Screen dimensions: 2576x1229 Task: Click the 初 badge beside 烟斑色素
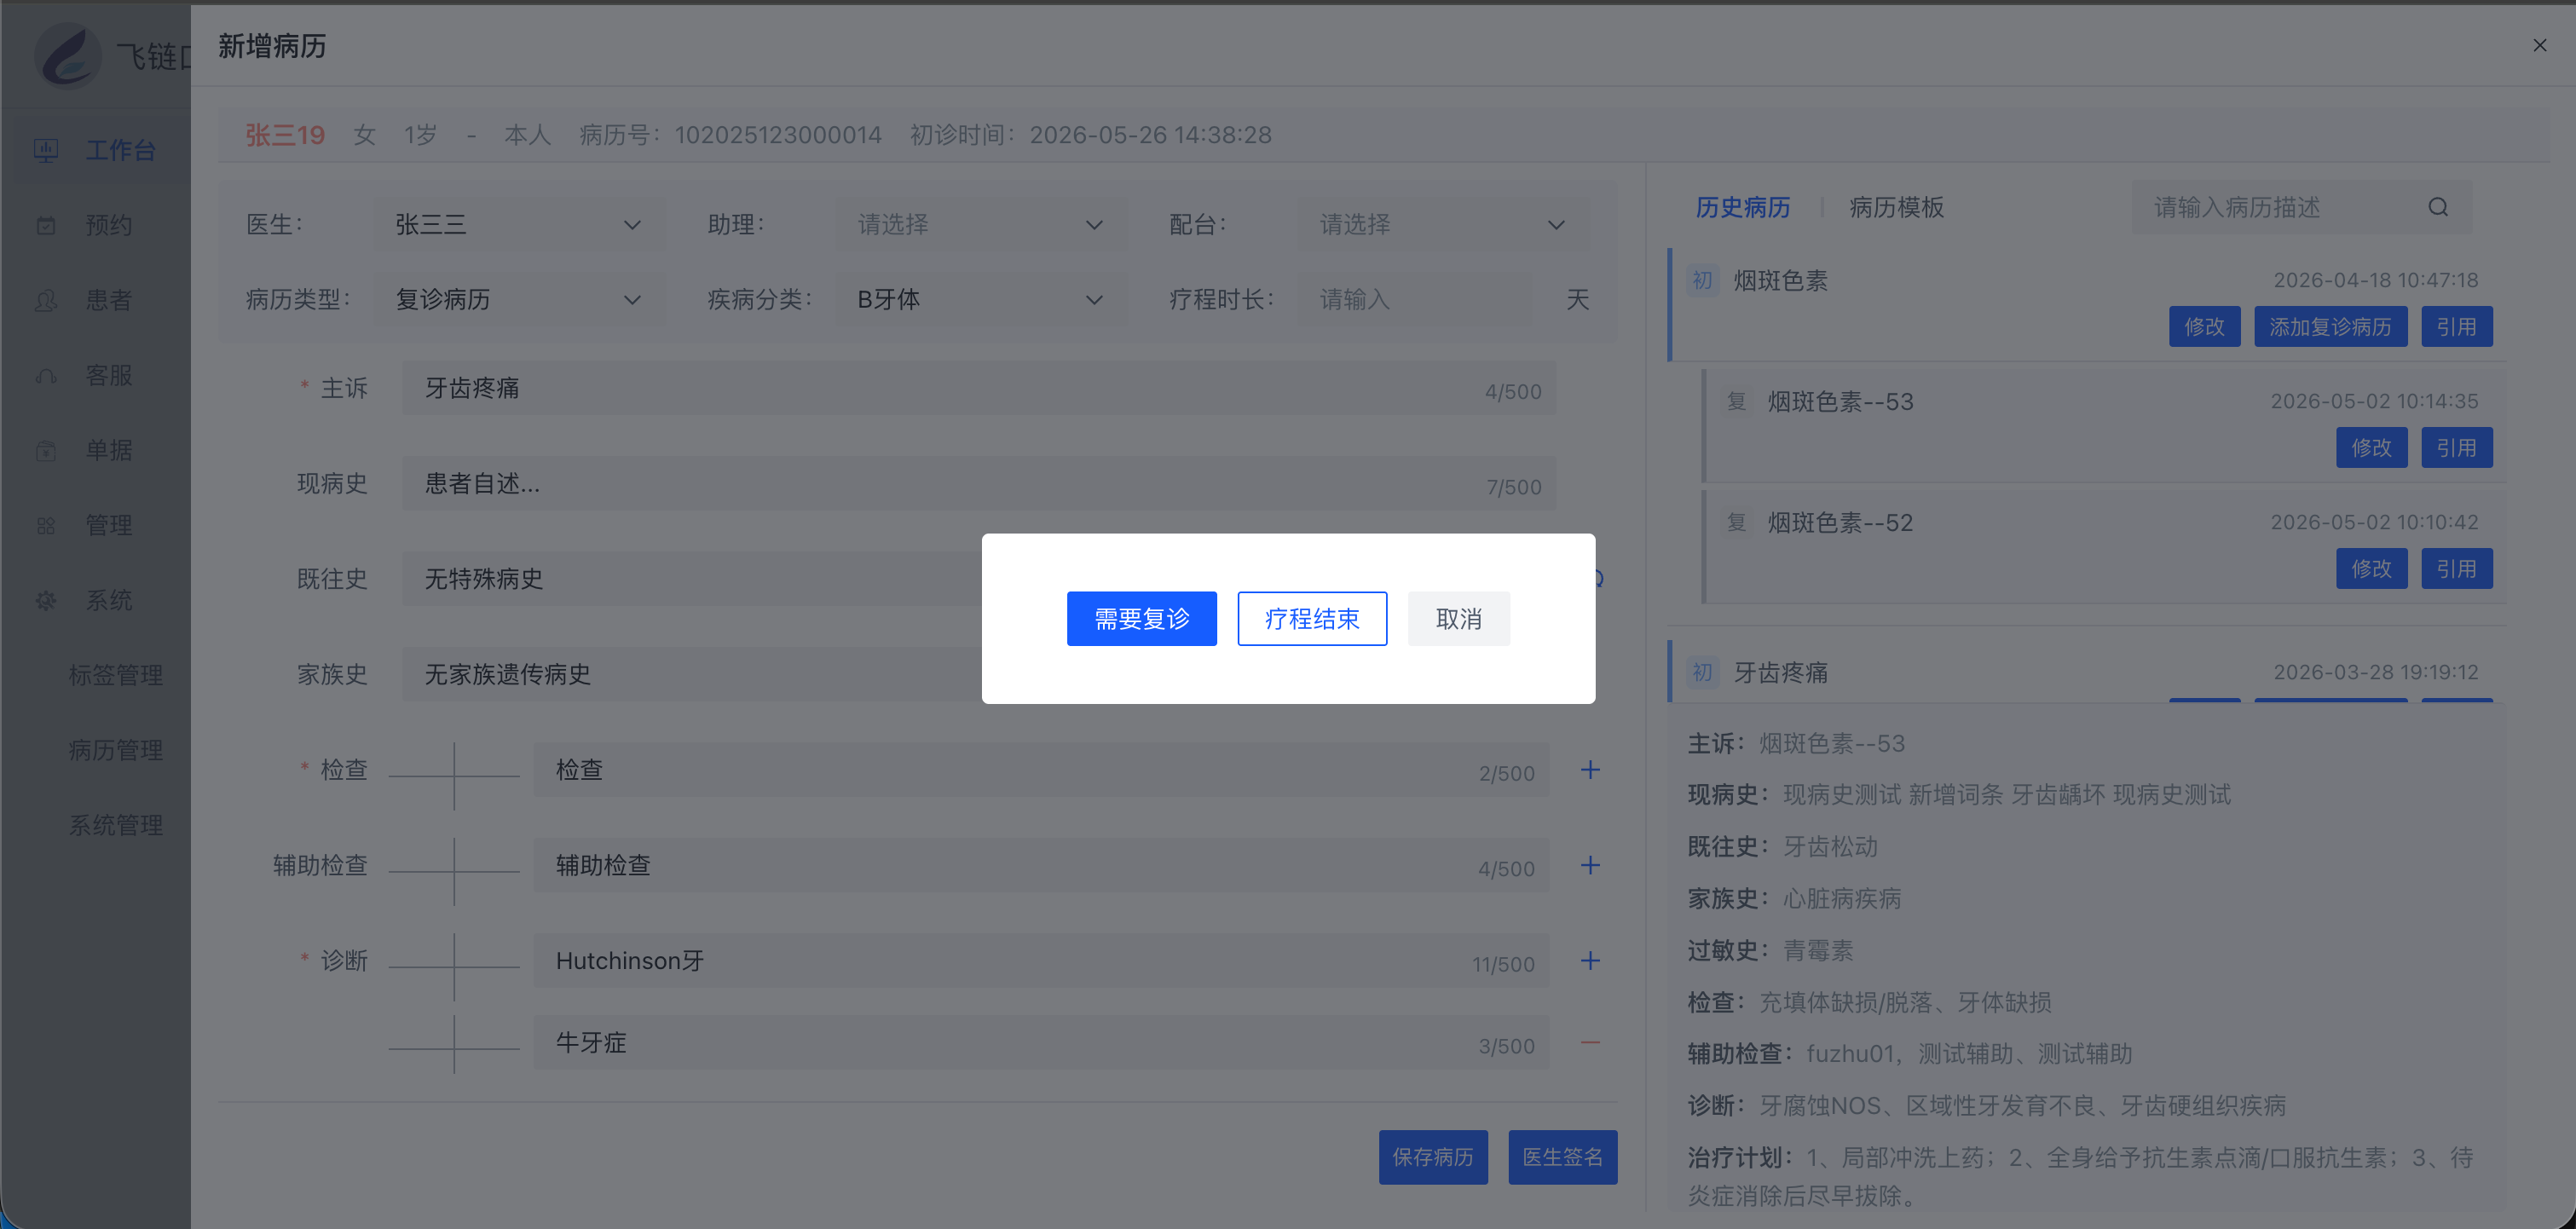click(1702, 281)
